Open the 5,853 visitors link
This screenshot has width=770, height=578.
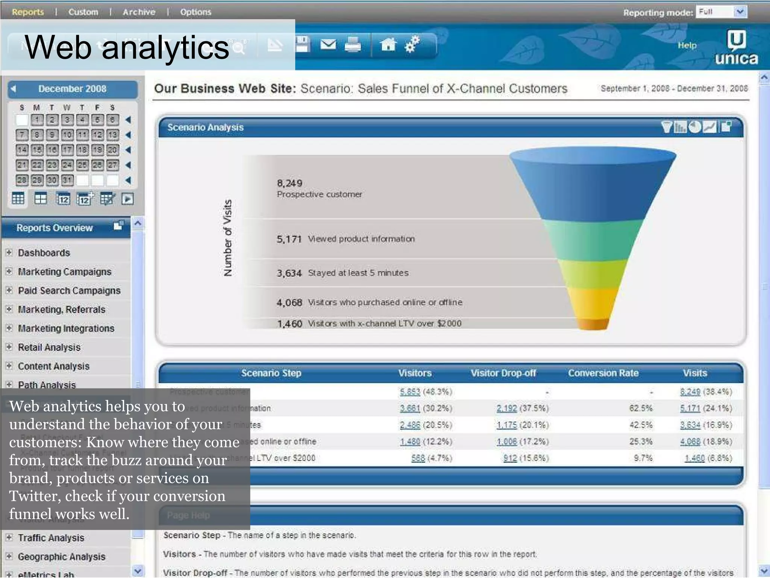click(410, 392)
